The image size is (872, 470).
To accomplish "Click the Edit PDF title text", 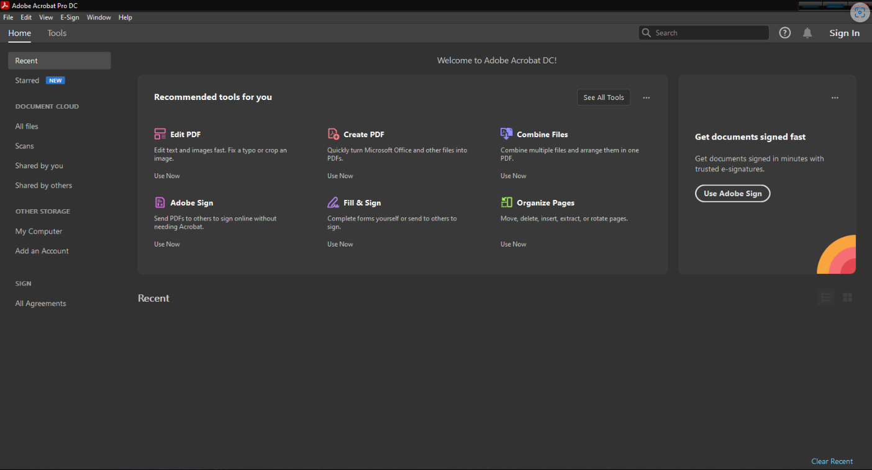I will click(x=185, y=134).
